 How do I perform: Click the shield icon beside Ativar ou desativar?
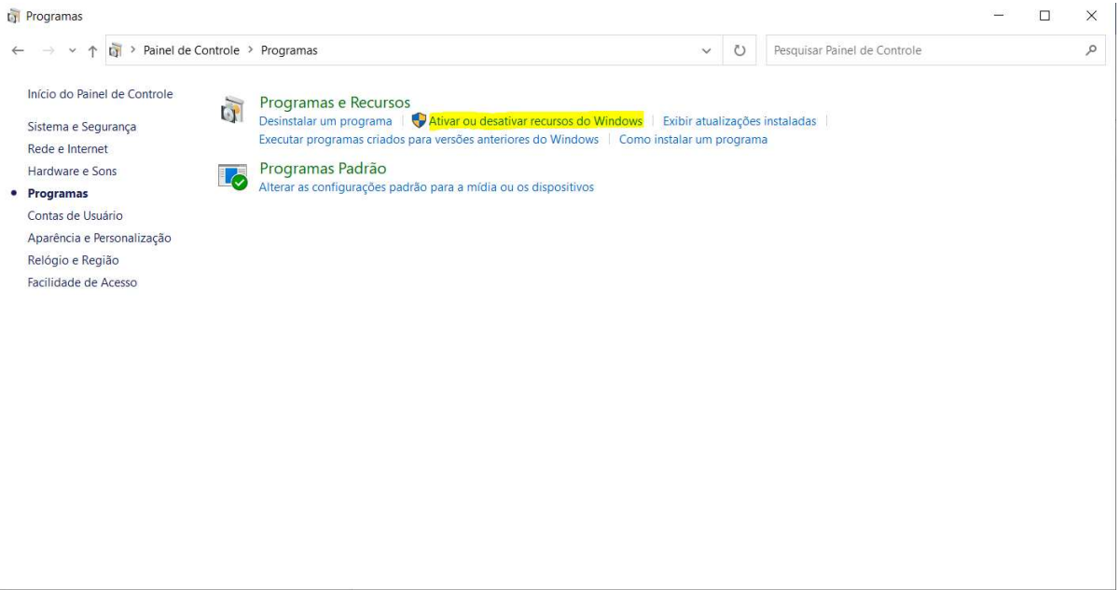click(x=419, y=121)
